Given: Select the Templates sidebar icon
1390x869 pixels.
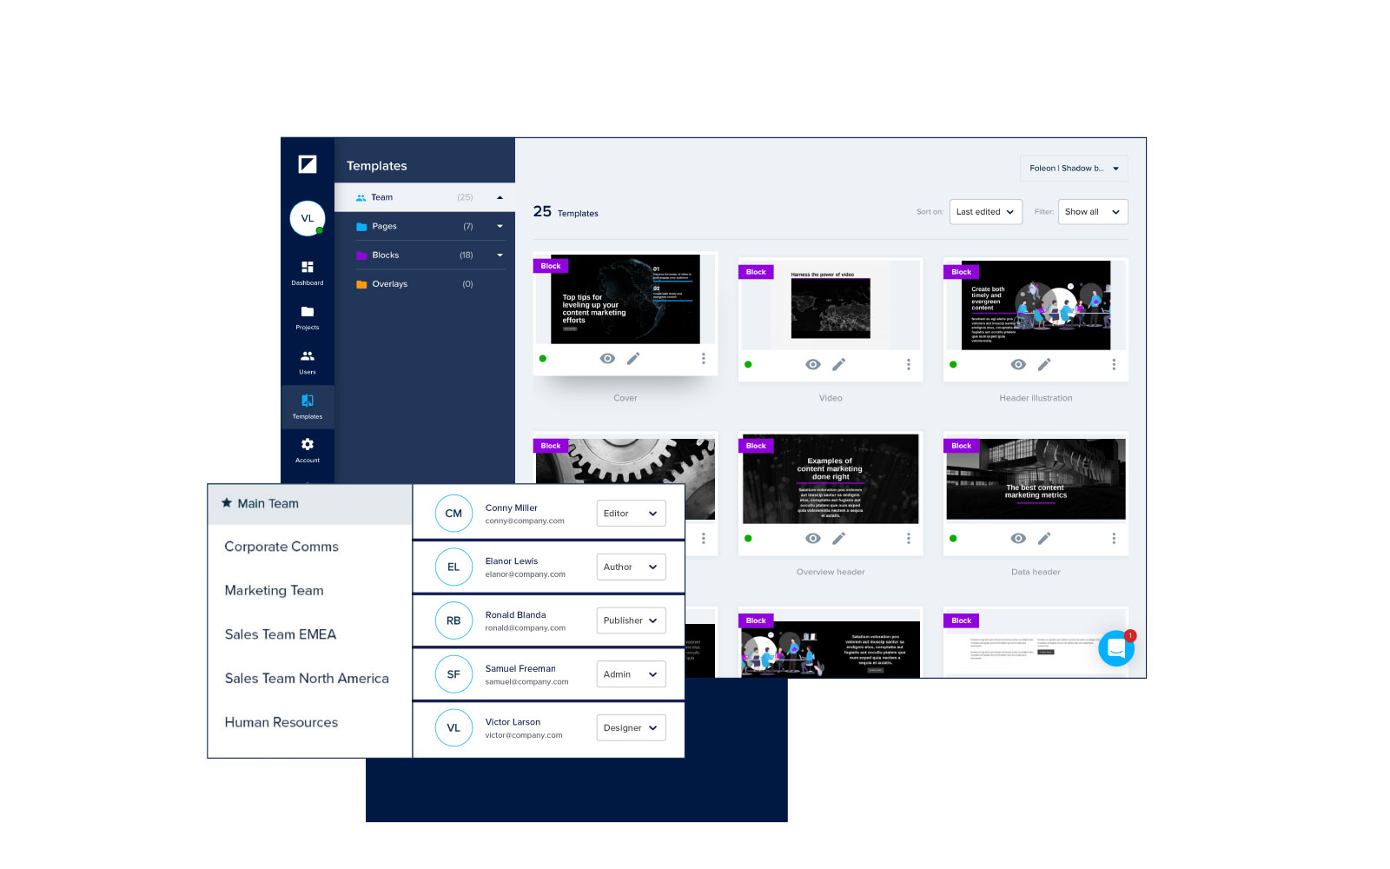Looking at the screenshot, I should pyautogui.click(x=308, y=406).
